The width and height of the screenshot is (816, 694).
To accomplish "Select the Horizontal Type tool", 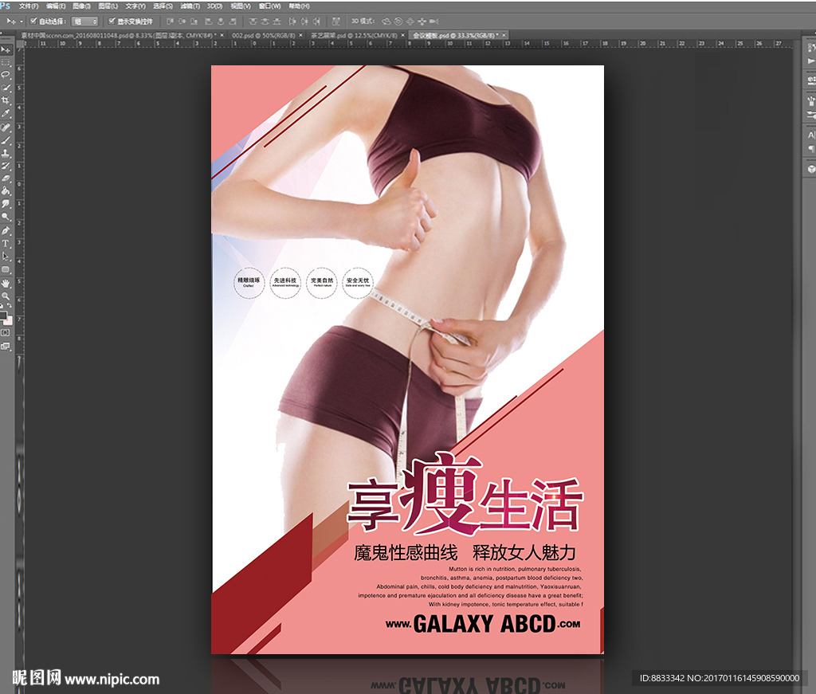I will pos(6,244).
